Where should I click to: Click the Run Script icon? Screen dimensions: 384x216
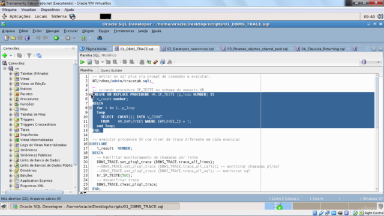89,62
